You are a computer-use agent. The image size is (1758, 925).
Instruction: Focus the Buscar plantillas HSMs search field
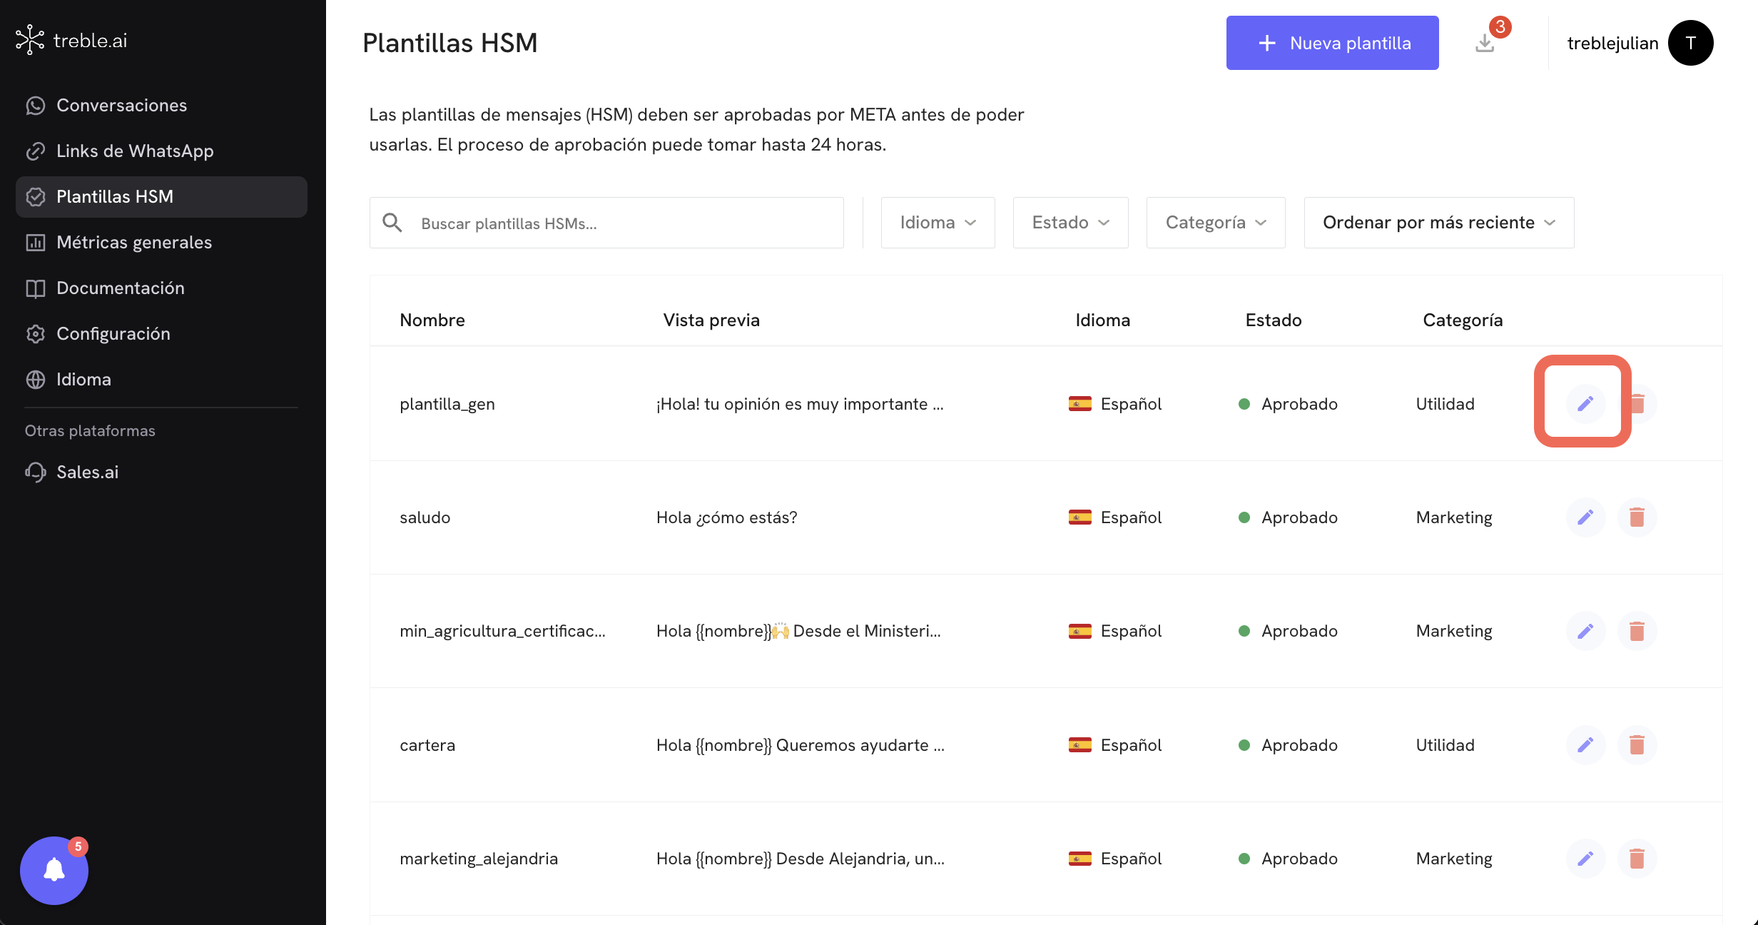606,223
